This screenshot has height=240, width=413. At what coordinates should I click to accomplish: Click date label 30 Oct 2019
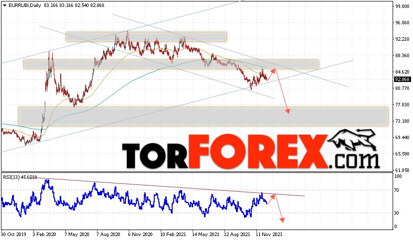pyautogui.click(x=13, y=234)
